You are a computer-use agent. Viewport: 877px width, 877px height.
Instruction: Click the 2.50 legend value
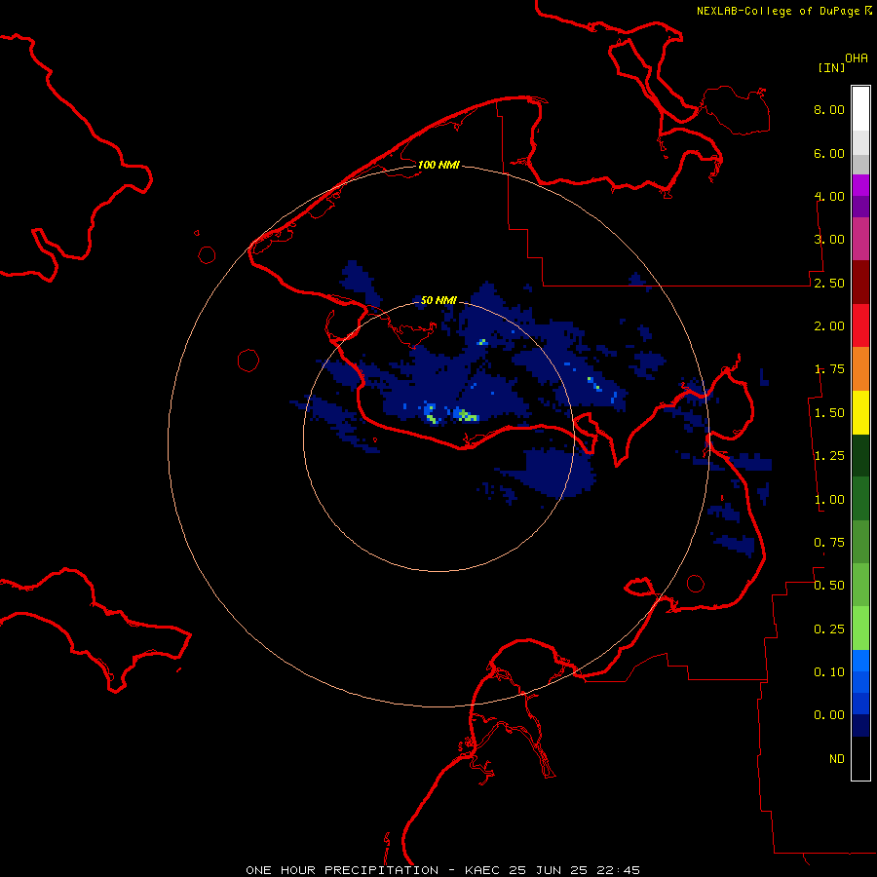coord(829,283)
